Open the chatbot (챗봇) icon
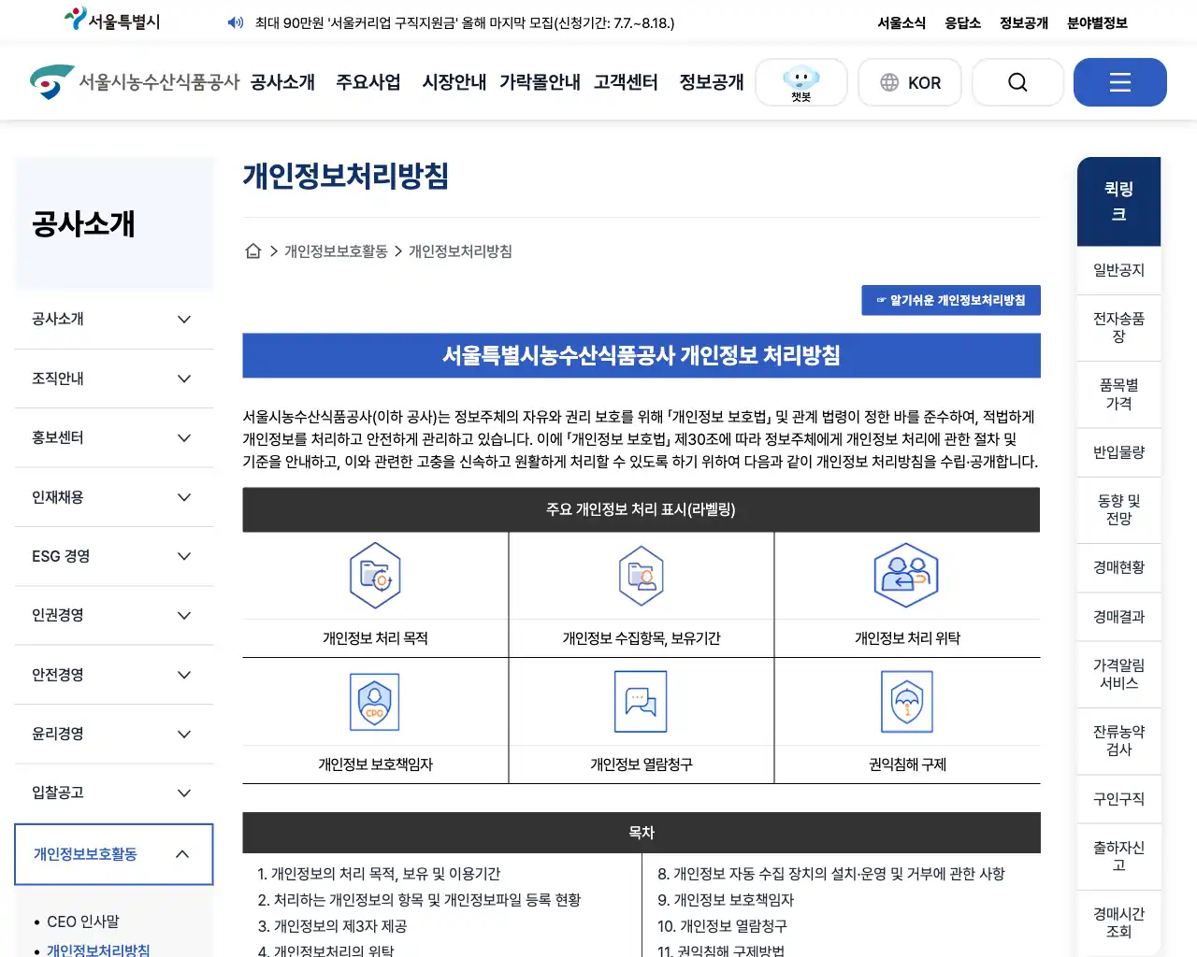 [801, 82]
